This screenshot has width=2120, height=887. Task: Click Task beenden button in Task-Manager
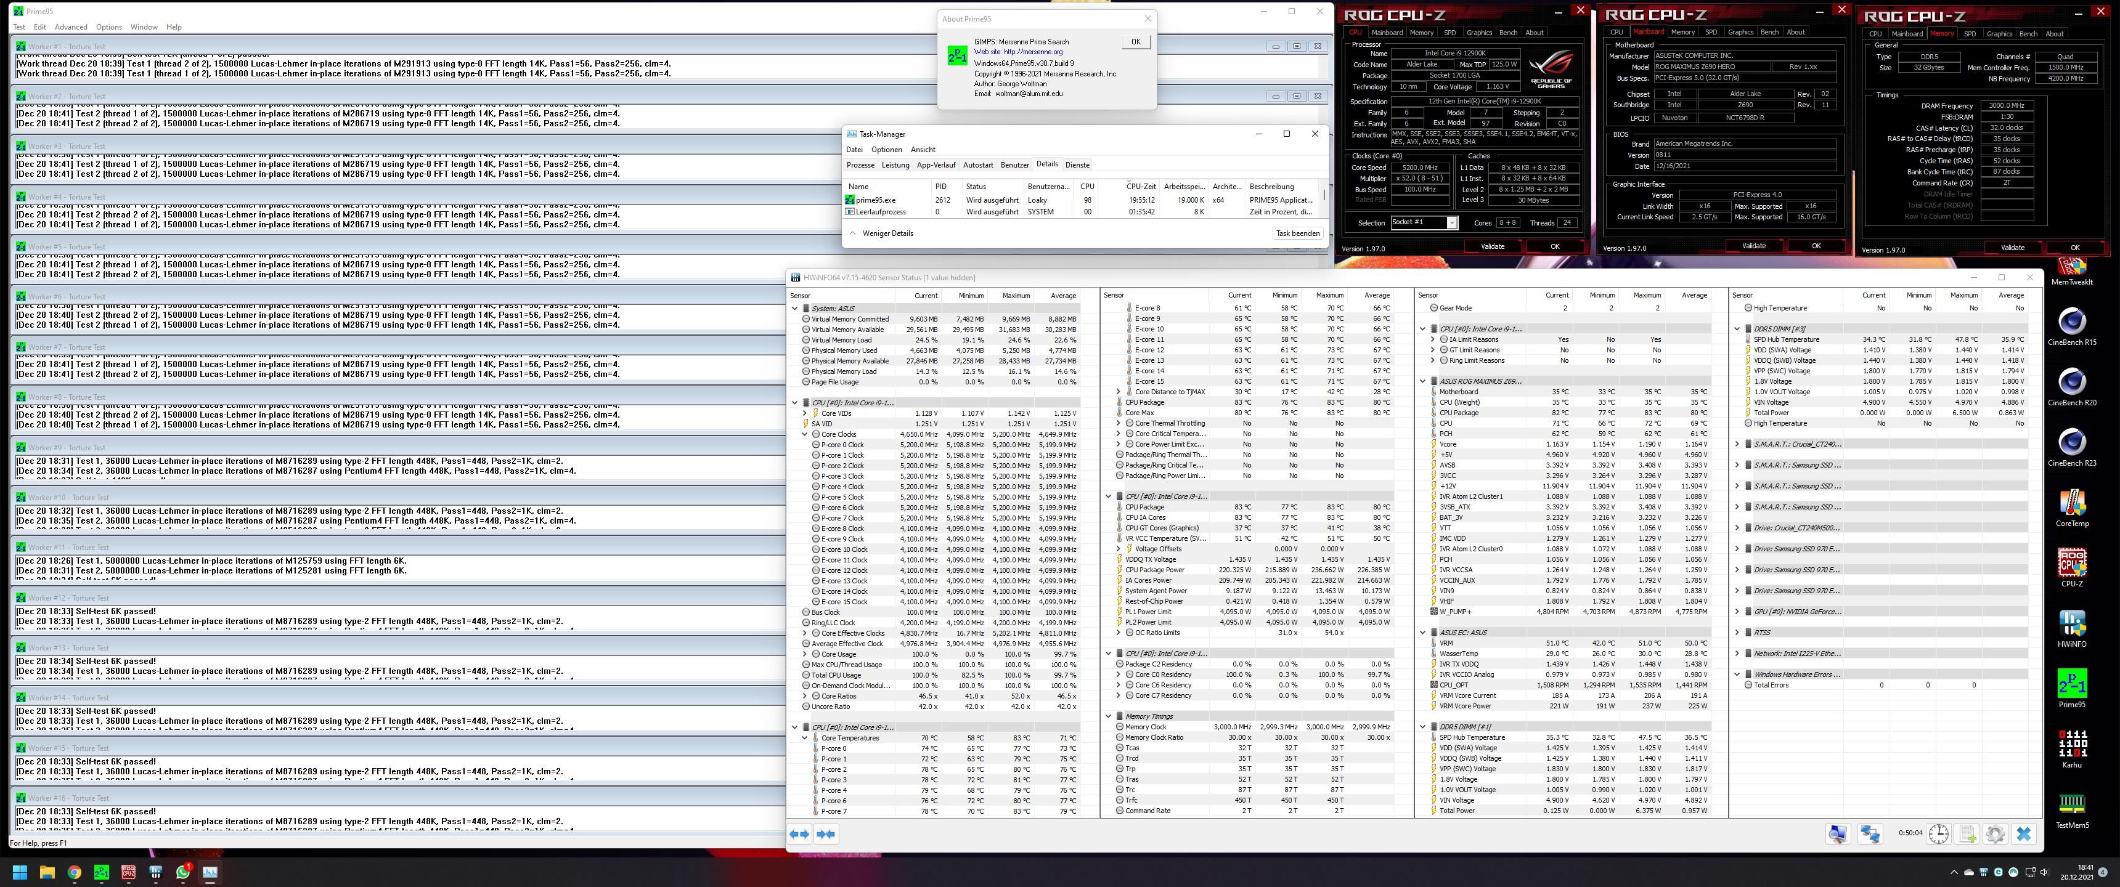point(1298,233)
